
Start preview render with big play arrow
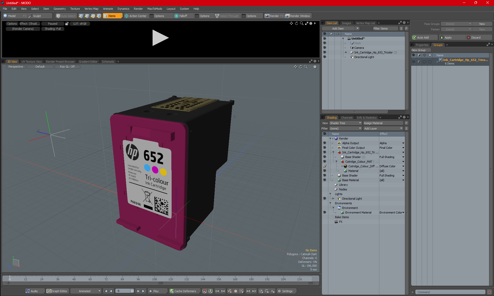tap(160, 38)
